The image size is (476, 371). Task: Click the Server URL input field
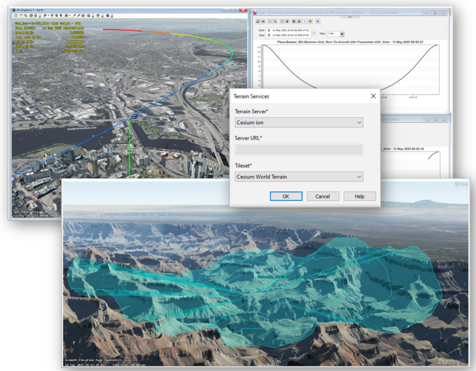point(299,149)
